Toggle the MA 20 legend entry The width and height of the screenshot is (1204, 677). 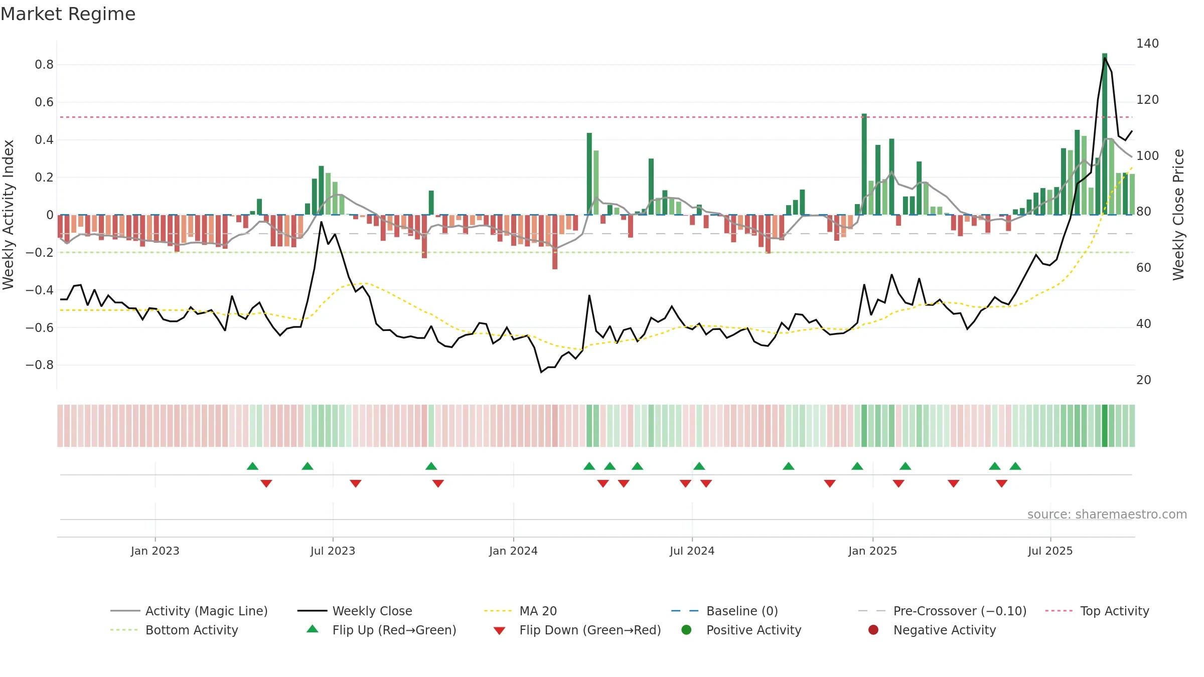click(520, 611)
